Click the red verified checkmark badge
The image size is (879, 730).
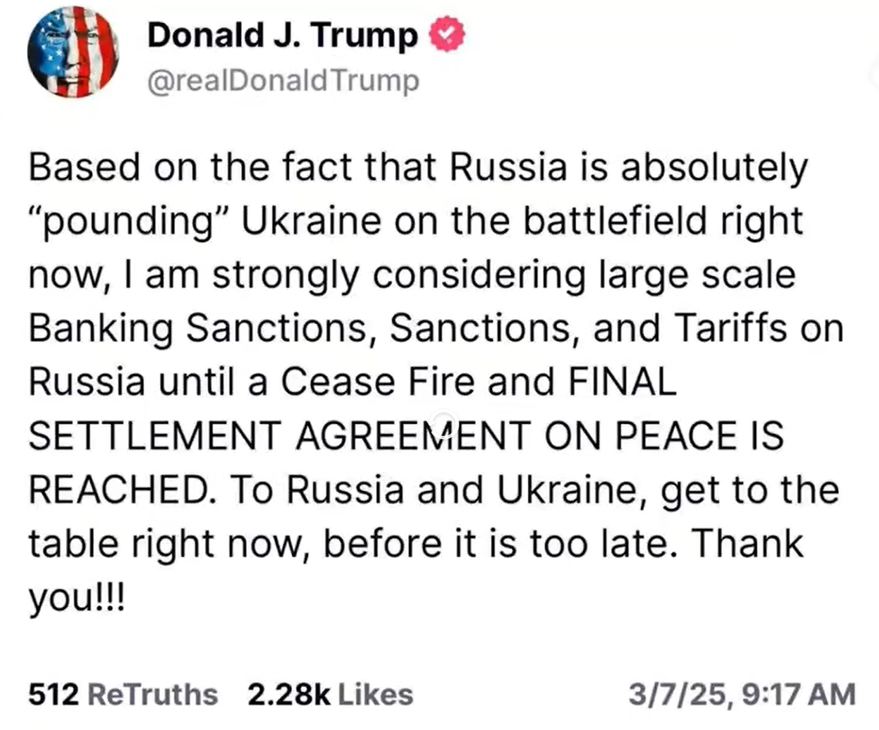pyautogui.click(x=447, y=35)
